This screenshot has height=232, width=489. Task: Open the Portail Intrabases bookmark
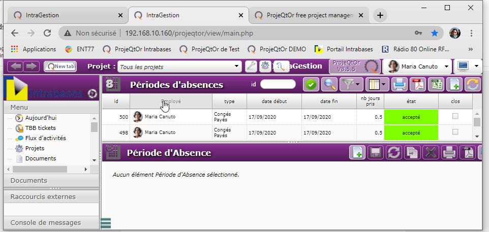pos(344,49)
